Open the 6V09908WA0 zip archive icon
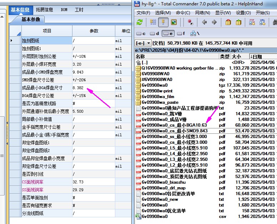The height and width of the screenshot is (224, 277). click(138, 74)
